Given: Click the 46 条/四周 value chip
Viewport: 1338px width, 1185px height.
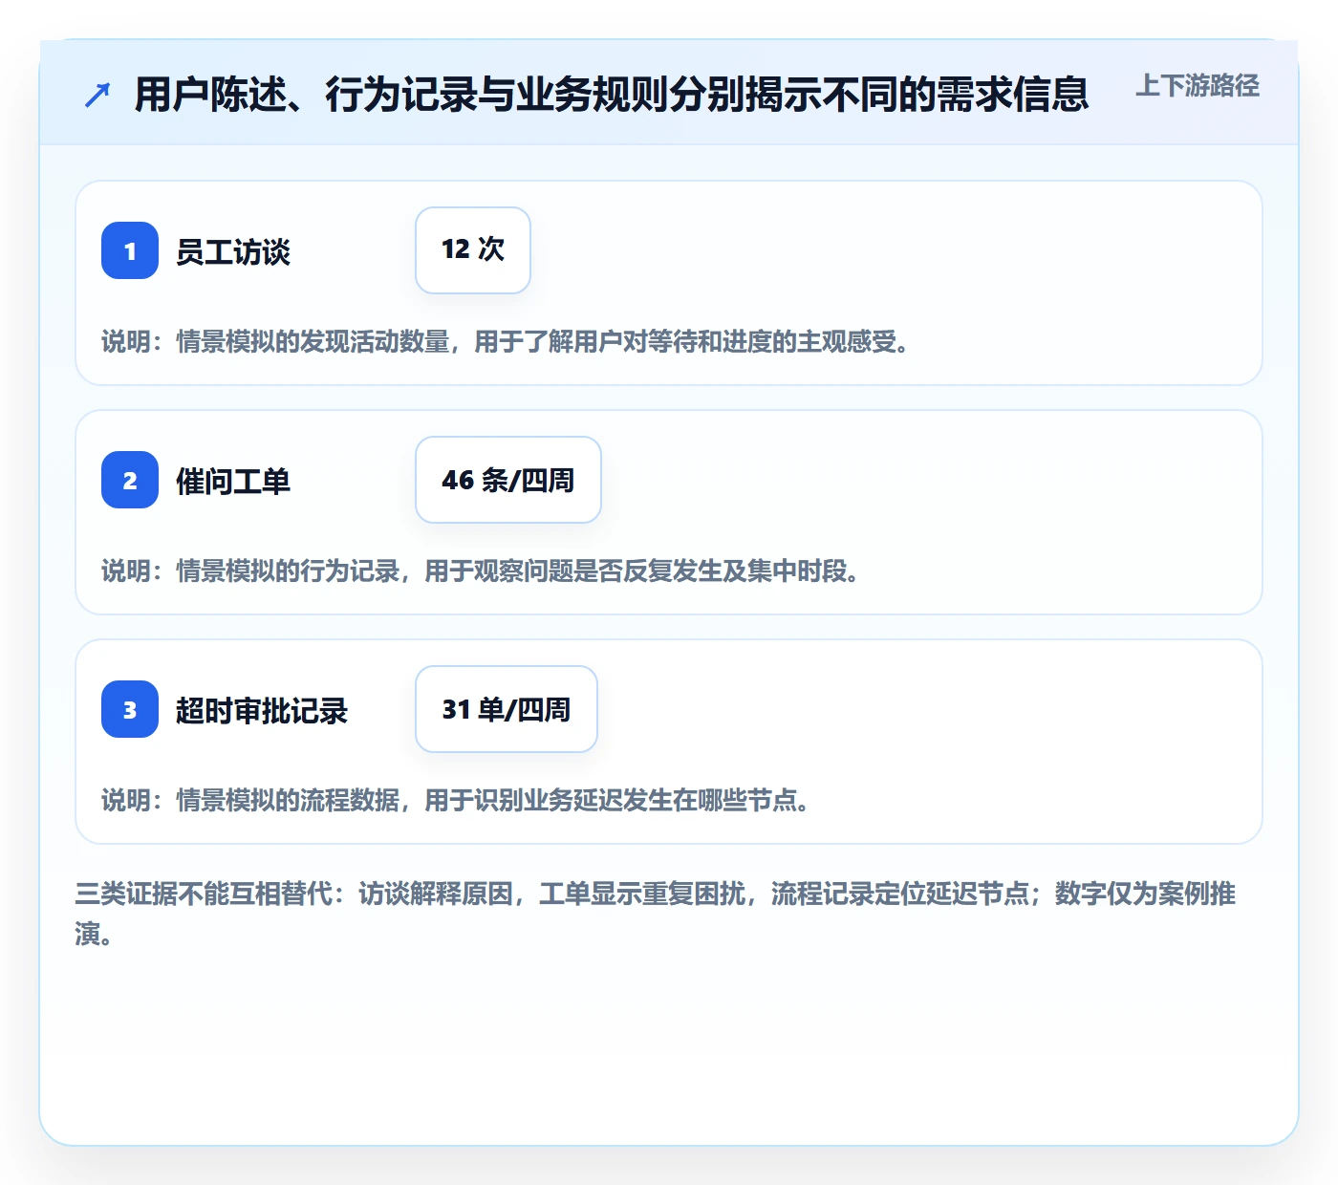Looking at the screenshot, I should [508, 480].
